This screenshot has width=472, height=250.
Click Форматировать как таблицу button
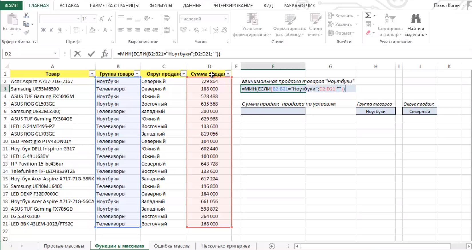pos(289,25)
